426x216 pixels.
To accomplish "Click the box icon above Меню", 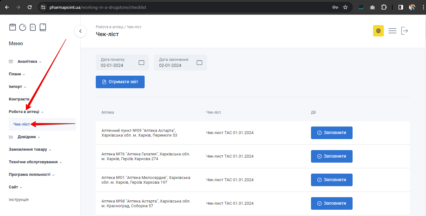I will [12, 27].
